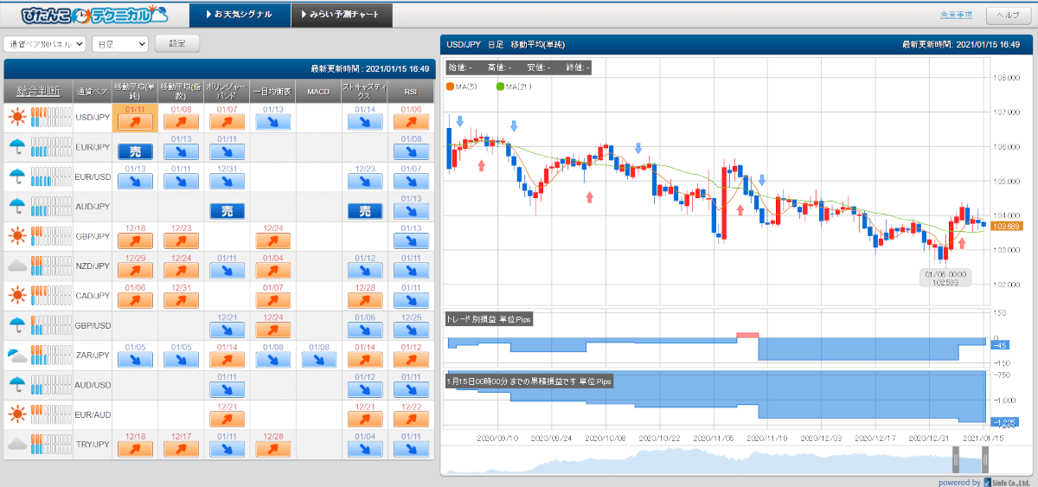Open the 免責事項 disclaimer link
This screenshot has height=487, width=1038.
[x=956, y=15]
